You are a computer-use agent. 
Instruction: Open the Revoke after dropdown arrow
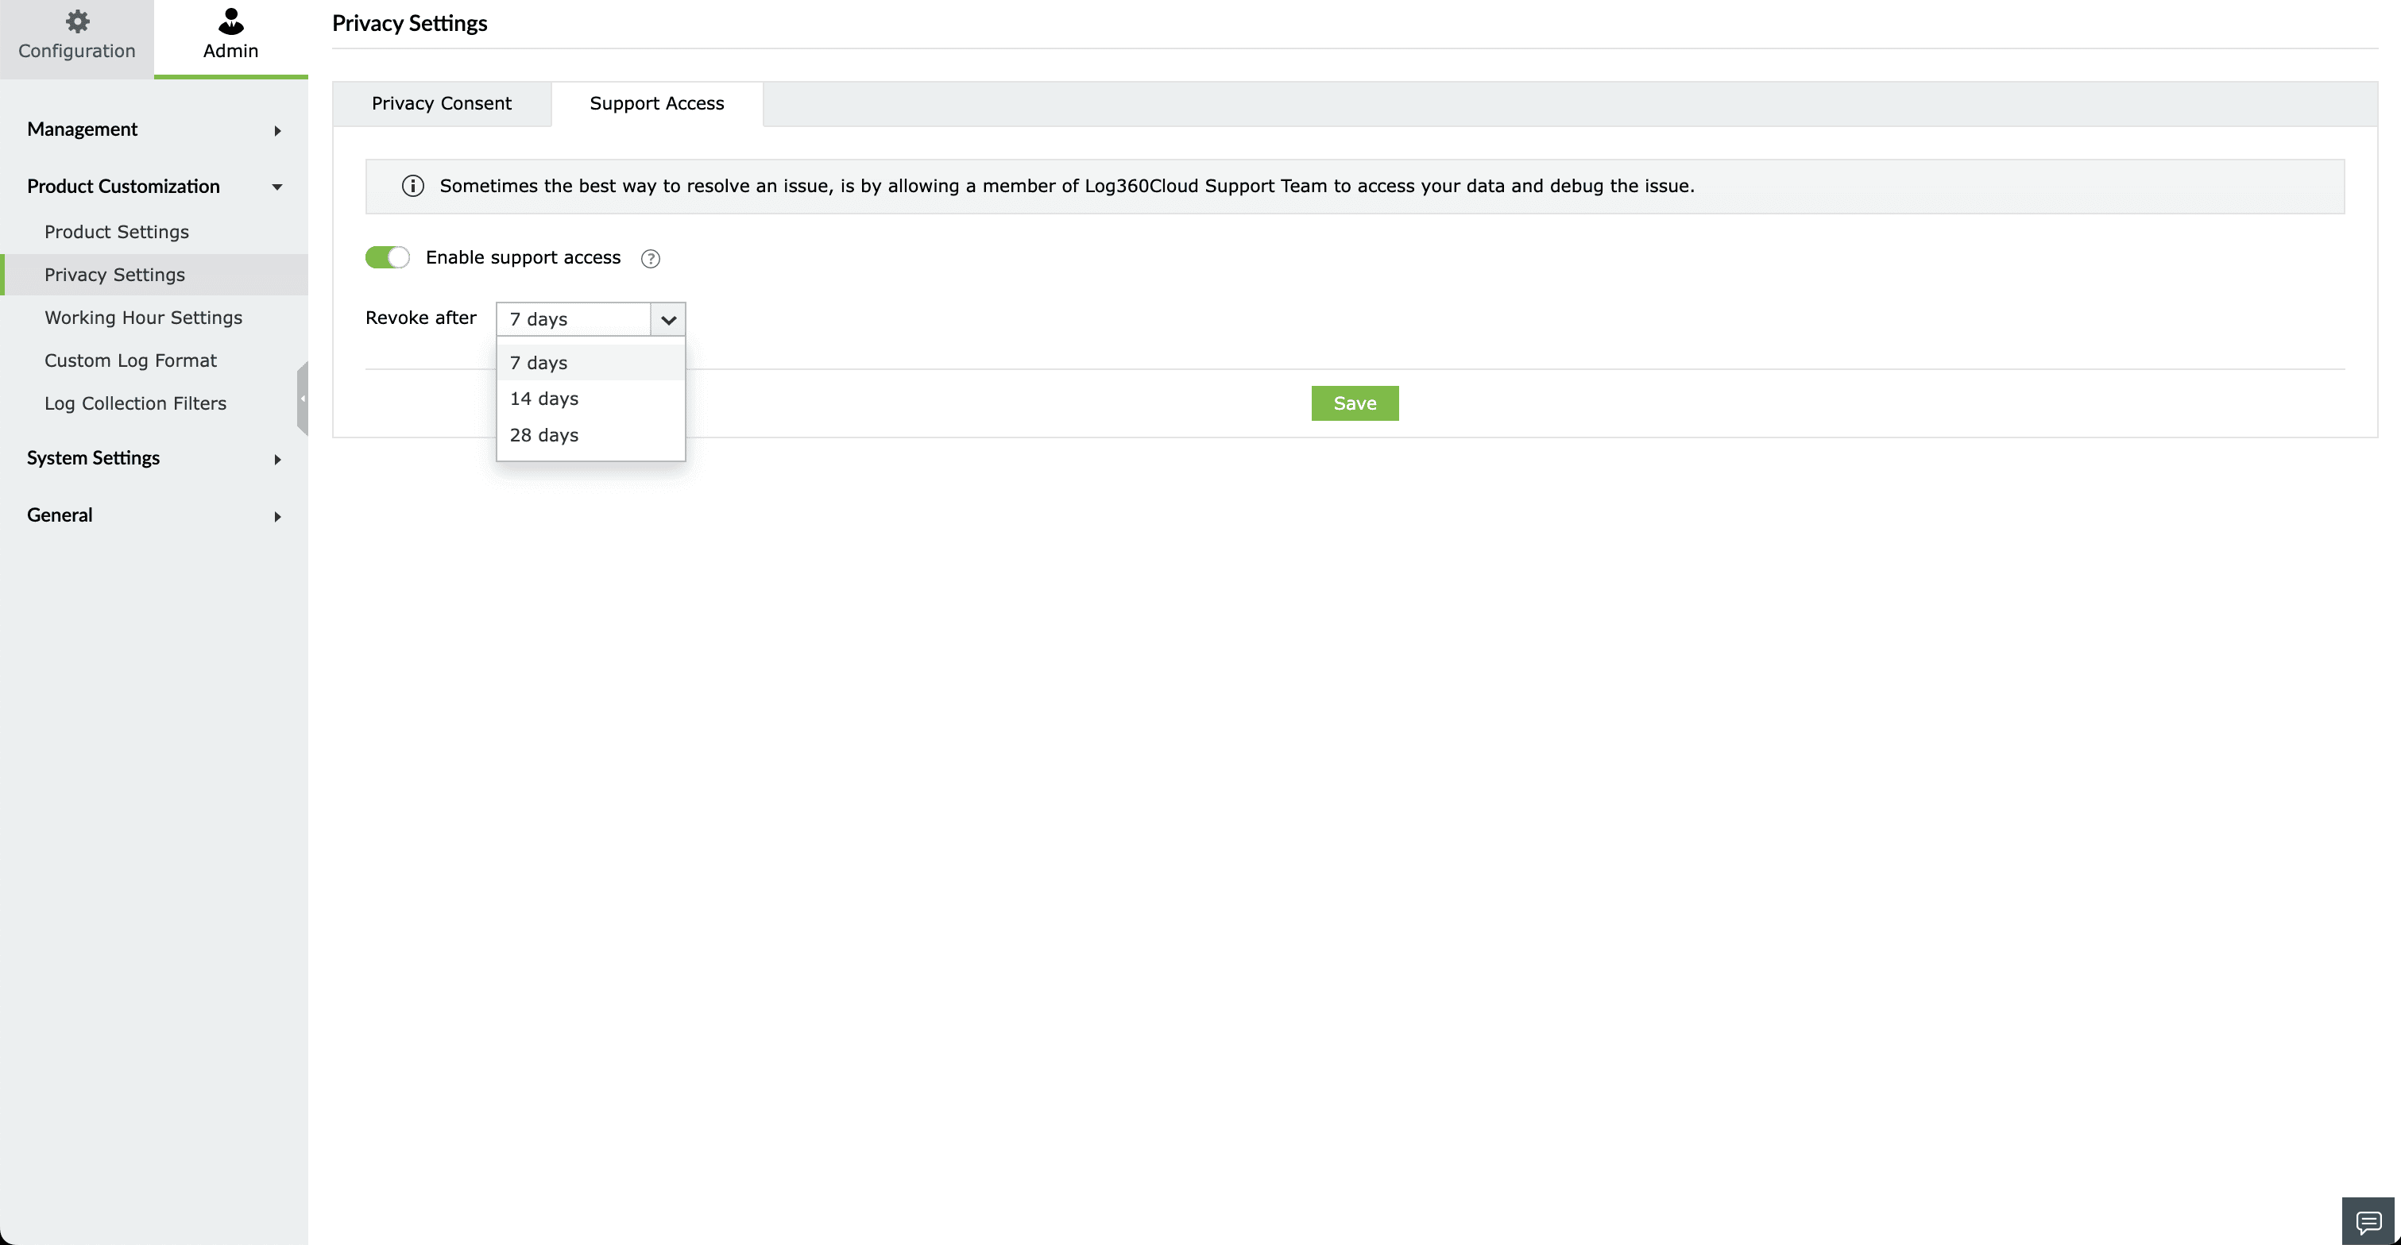[x=668, y=319]
